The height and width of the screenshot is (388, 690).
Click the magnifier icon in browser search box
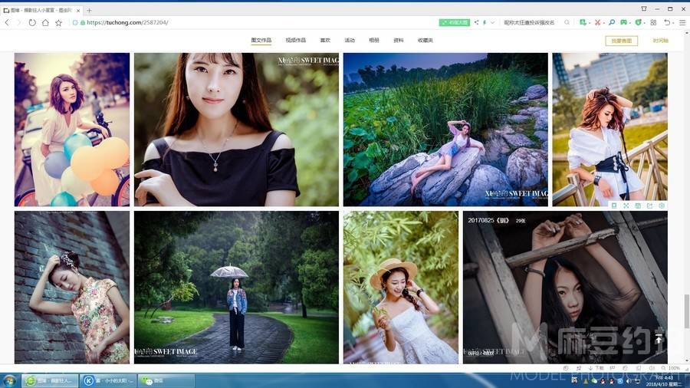point(567,22)
